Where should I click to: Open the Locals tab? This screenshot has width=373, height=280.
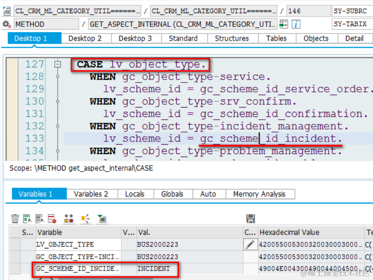[135, 194]
